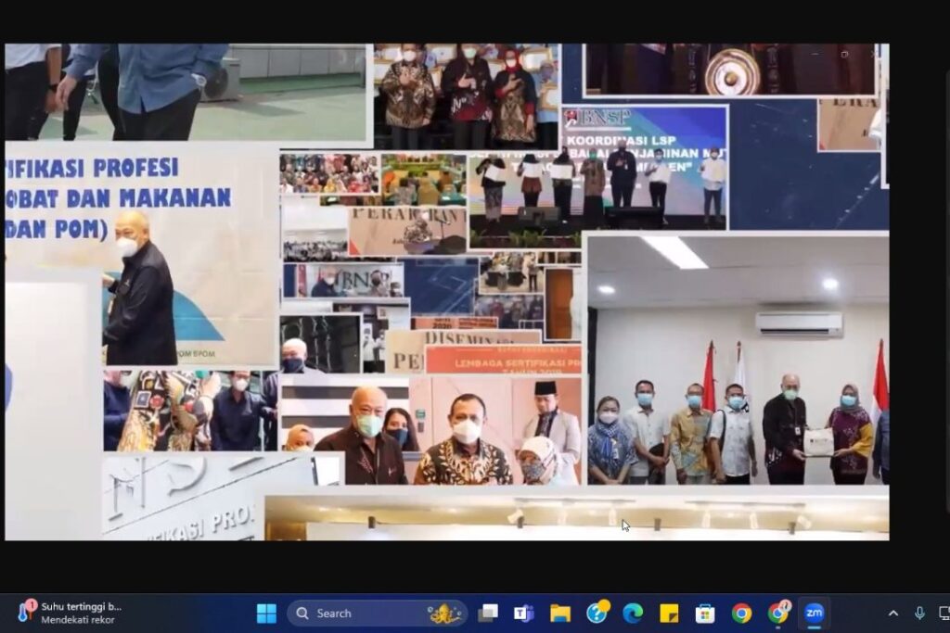This screenshot has width=950, height=633.
Task: Click the display icon in the system tray
Action: (x=944, y=614)
